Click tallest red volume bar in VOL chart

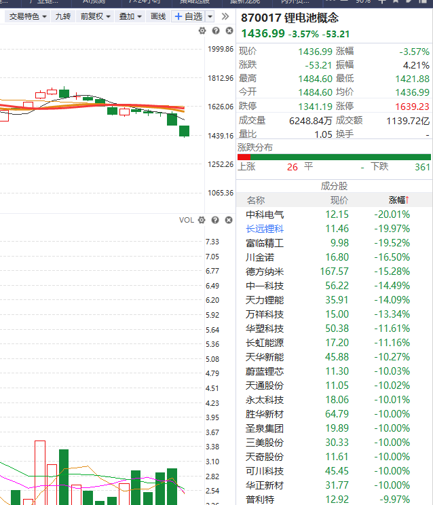40,473
